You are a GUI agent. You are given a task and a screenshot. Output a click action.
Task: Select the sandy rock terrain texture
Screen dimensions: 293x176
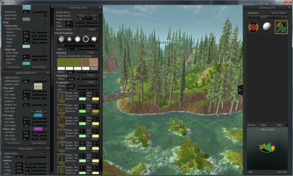tap(94, 62)
